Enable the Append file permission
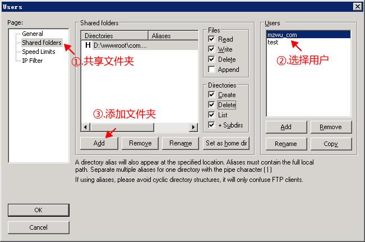Screen dimensions: 365x242 (211, 70)
